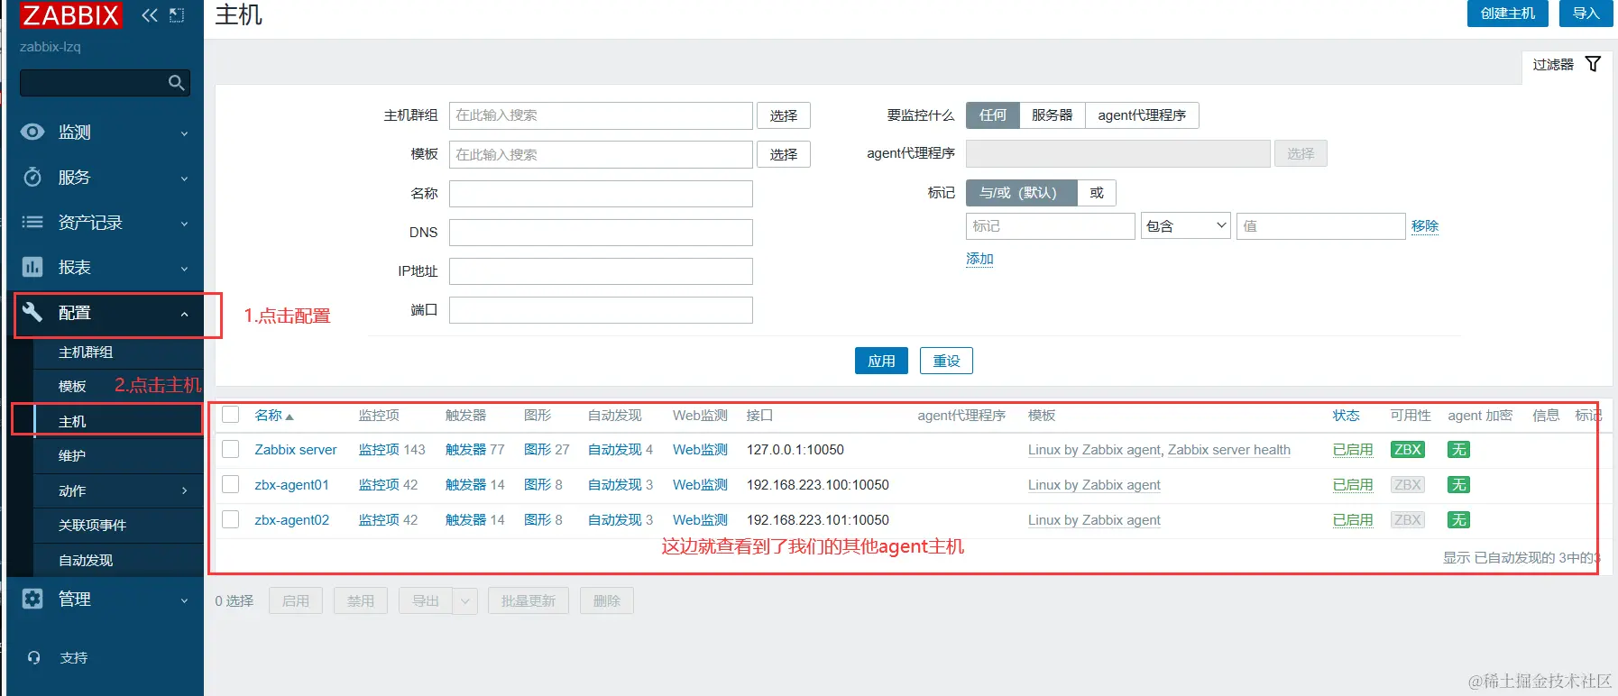
Task: Click the Zabbix logo
Action: 70,15
